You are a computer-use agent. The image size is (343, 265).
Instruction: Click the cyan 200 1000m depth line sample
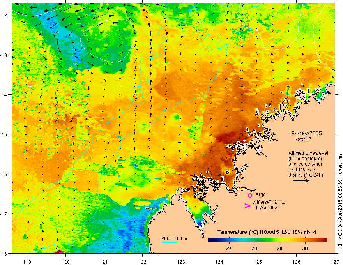(x=169, y=242)
